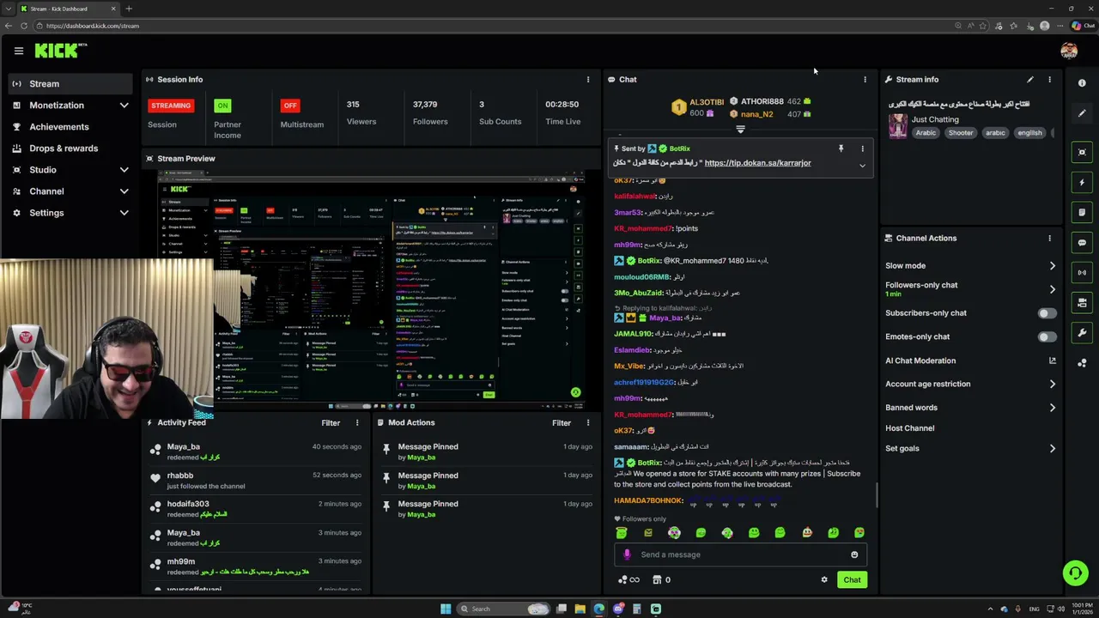Click Host Channel action
The width and height of the screenshot is (1099, 618).
tap(909, 428)
